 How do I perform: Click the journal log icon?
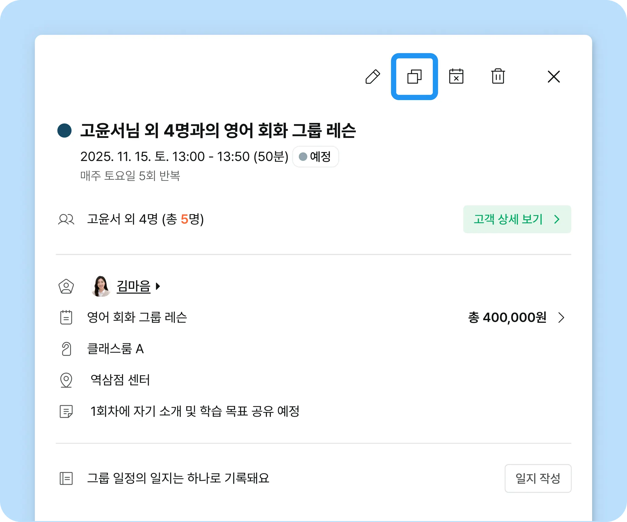tap(66, 479)
